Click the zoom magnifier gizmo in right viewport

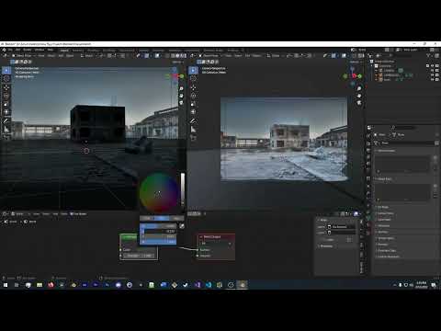(359, 88)
